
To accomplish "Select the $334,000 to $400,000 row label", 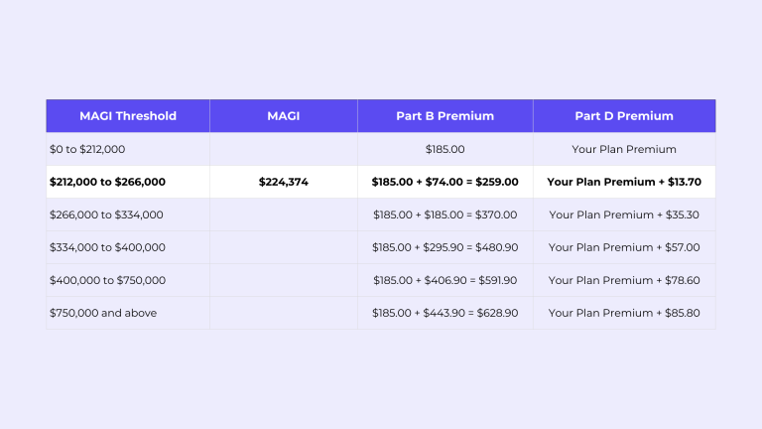I will pos(128,247).
